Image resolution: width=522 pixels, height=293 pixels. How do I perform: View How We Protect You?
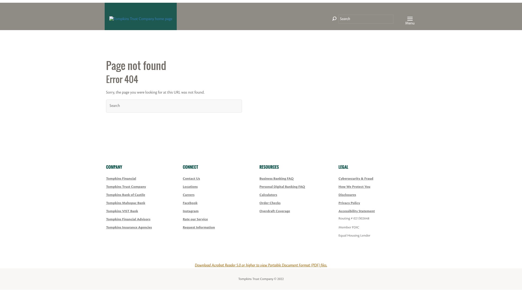click(354, 187)
